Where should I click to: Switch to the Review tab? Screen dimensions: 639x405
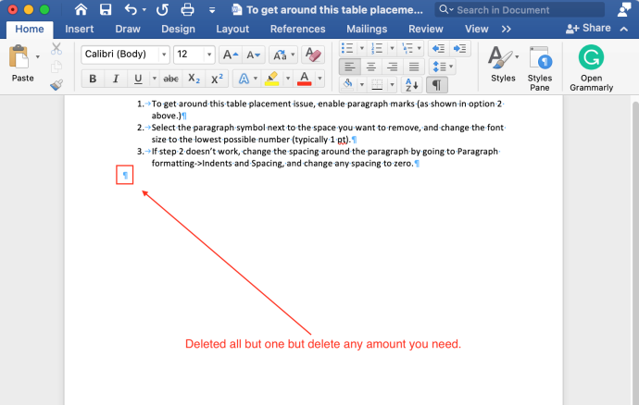425,29
